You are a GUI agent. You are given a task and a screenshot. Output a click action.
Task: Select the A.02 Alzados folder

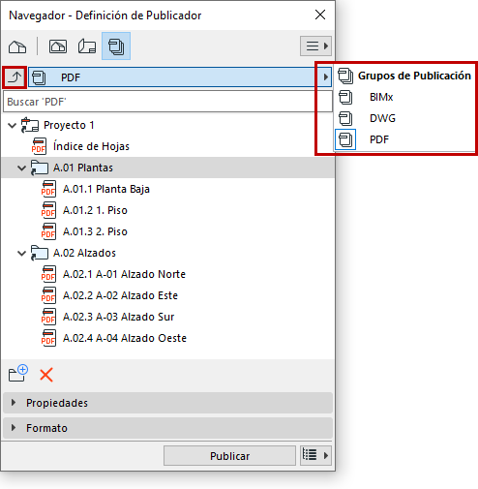click(84, 253)
